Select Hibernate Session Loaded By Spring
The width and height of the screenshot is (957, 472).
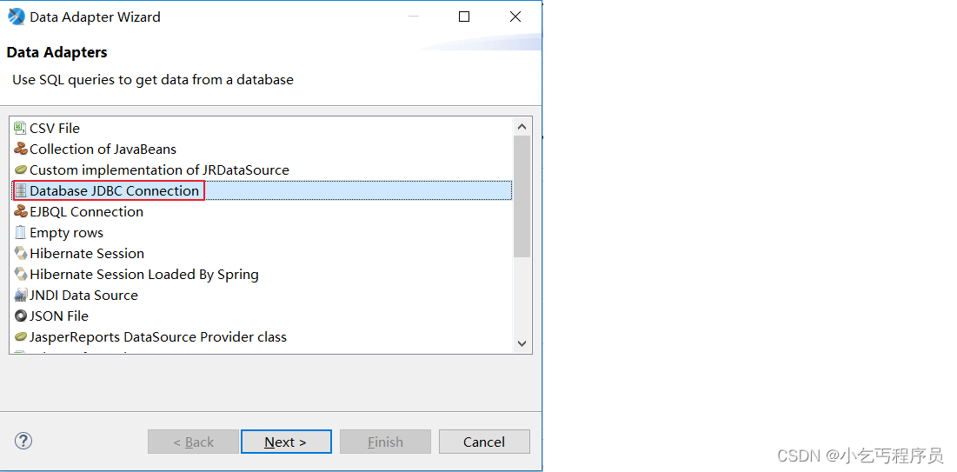[x=262, y=274]
